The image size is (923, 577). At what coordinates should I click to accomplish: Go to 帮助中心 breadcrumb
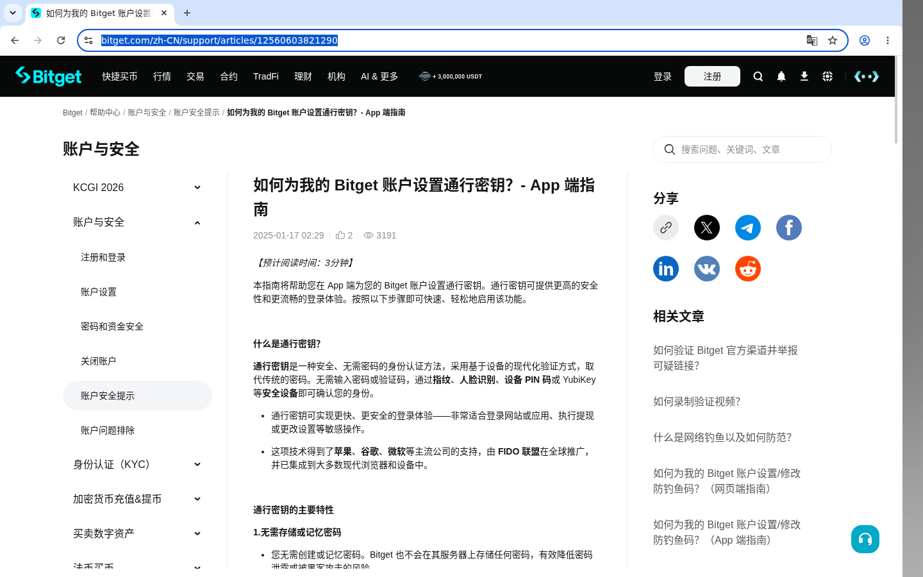[x=105, y=112]
